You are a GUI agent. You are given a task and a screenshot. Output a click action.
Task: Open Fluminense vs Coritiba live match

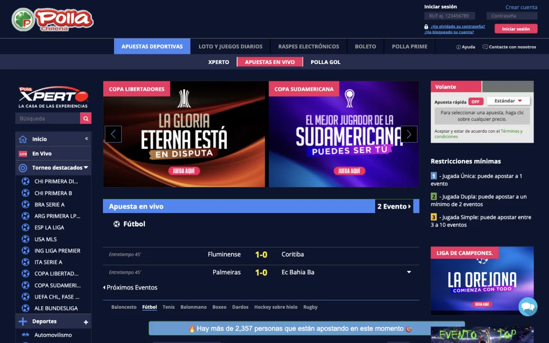(x=261, y=254)
